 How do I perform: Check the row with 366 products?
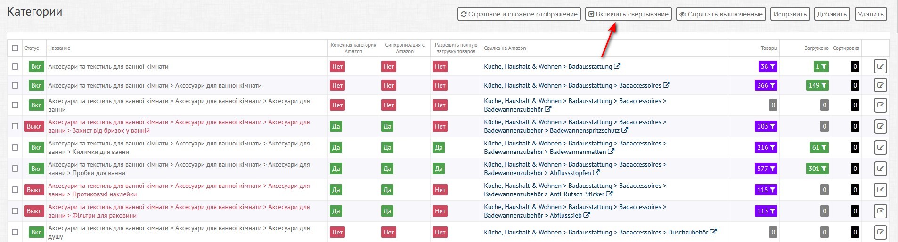[15, 85]
